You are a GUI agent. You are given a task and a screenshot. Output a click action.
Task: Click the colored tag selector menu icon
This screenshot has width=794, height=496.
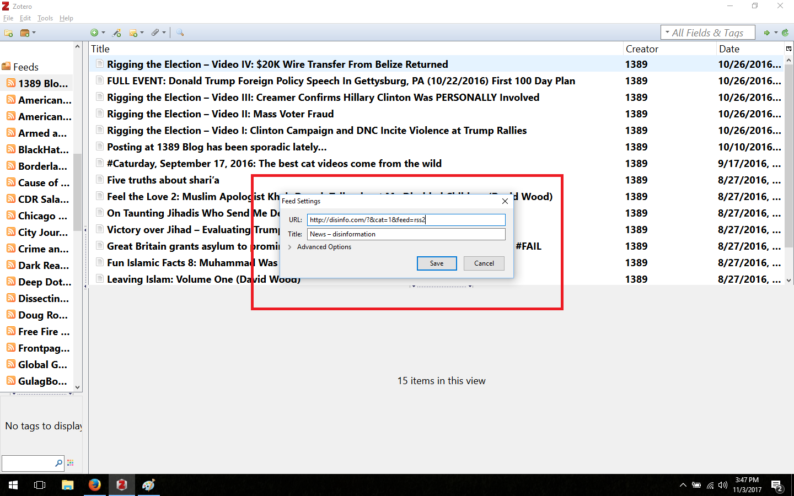(70, 463)
